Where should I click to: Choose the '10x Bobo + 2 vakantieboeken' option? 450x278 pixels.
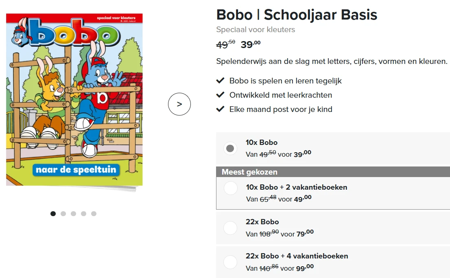(230, 188)
